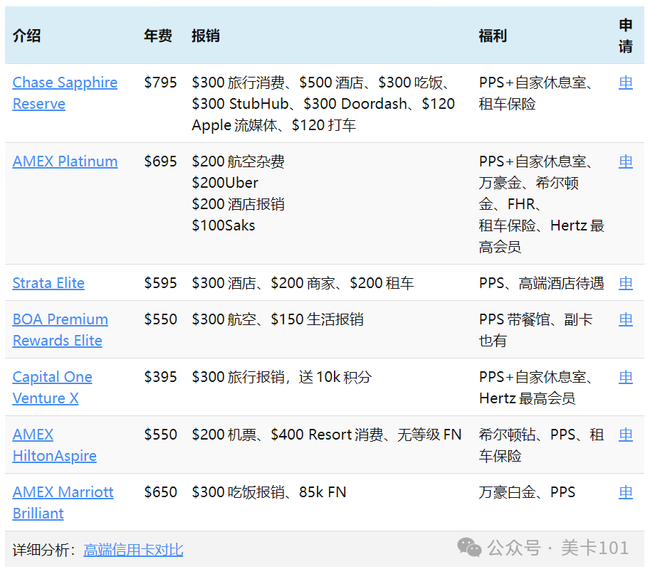Open the AMEX HiltonAspire link
This screenshot has height=574, width=650.
pyautogui.click(x=54, y=445)
